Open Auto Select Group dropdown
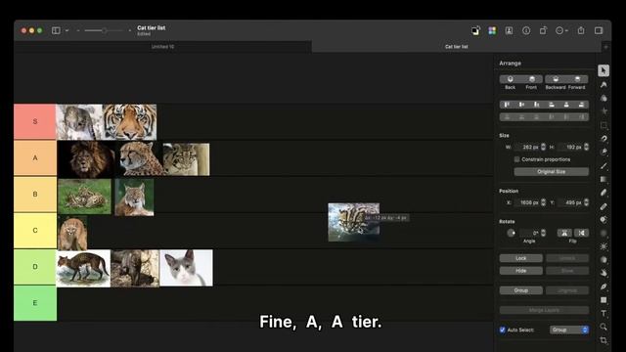Viewport: 626px width, 352px height. coord(569,330)
